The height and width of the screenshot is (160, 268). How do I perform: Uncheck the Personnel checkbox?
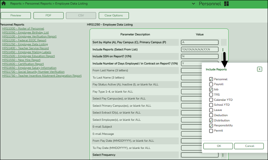coord(211,79)
